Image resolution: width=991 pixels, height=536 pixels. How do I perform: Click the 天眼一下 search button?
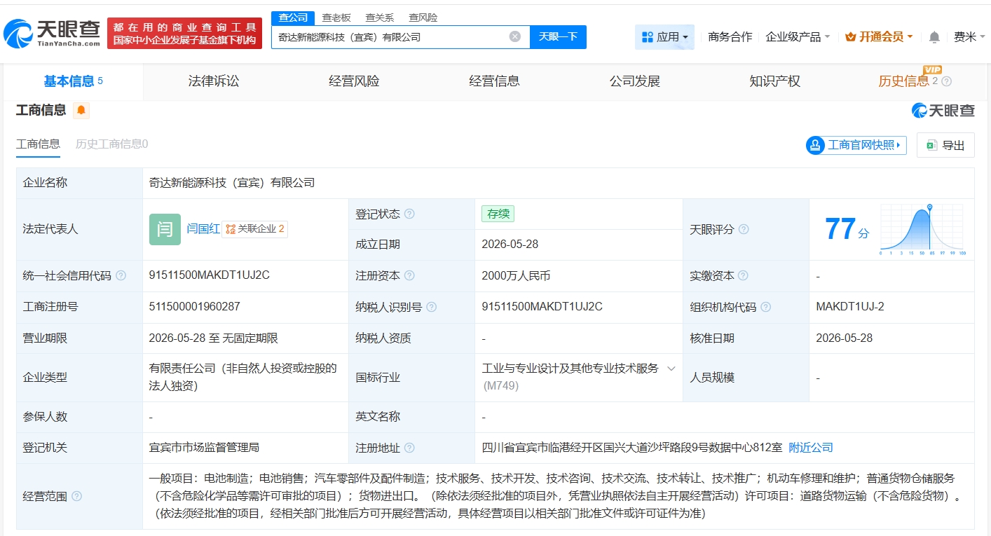tap(558, 36)
